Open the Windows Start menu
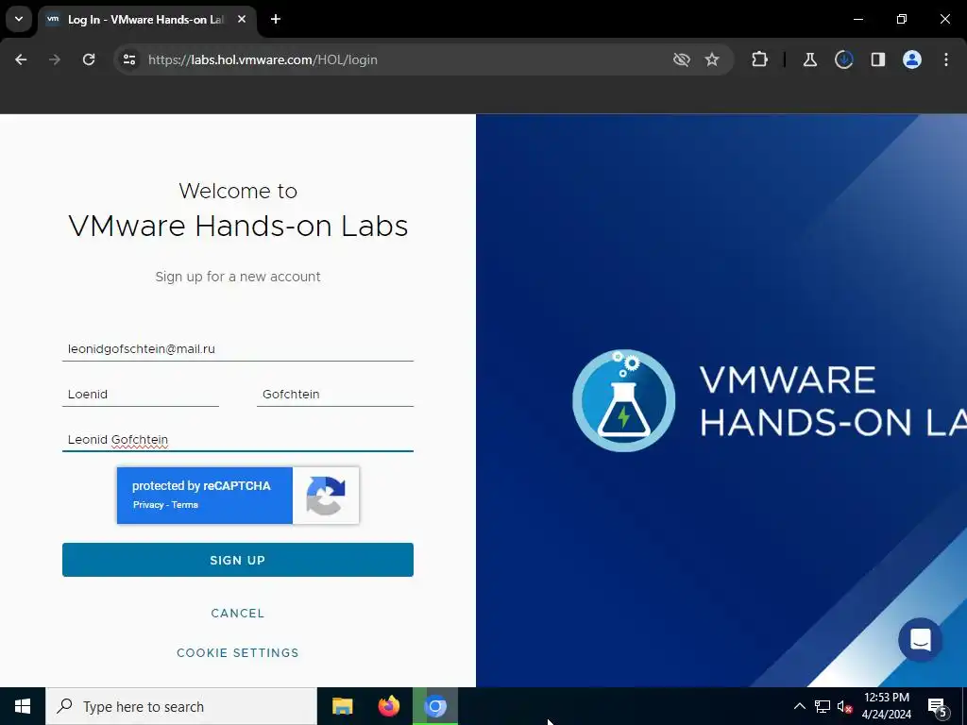 pyautogui.click(x=23, y=706)
